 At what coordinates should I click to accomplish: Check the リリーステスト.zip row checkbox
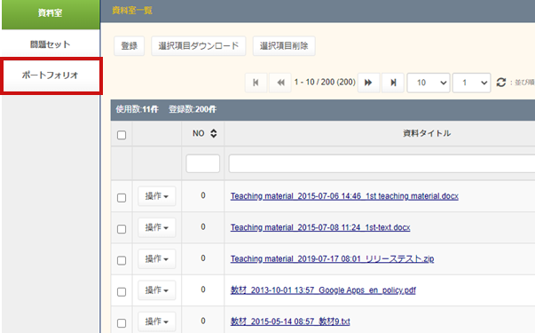coord(122,260)
